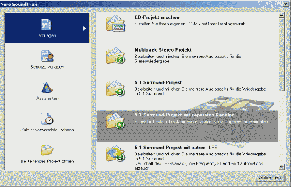The height and width of the screenshot is (187, 291).
Task: Click the 5.1 Surround-Projekt mit autom. LFE title
Action: point(176,148)
